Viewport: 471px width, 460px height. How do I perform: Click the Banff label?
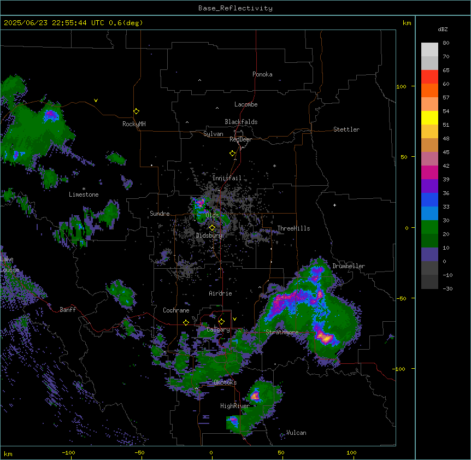pyautogui.click(x=68, y=310)
